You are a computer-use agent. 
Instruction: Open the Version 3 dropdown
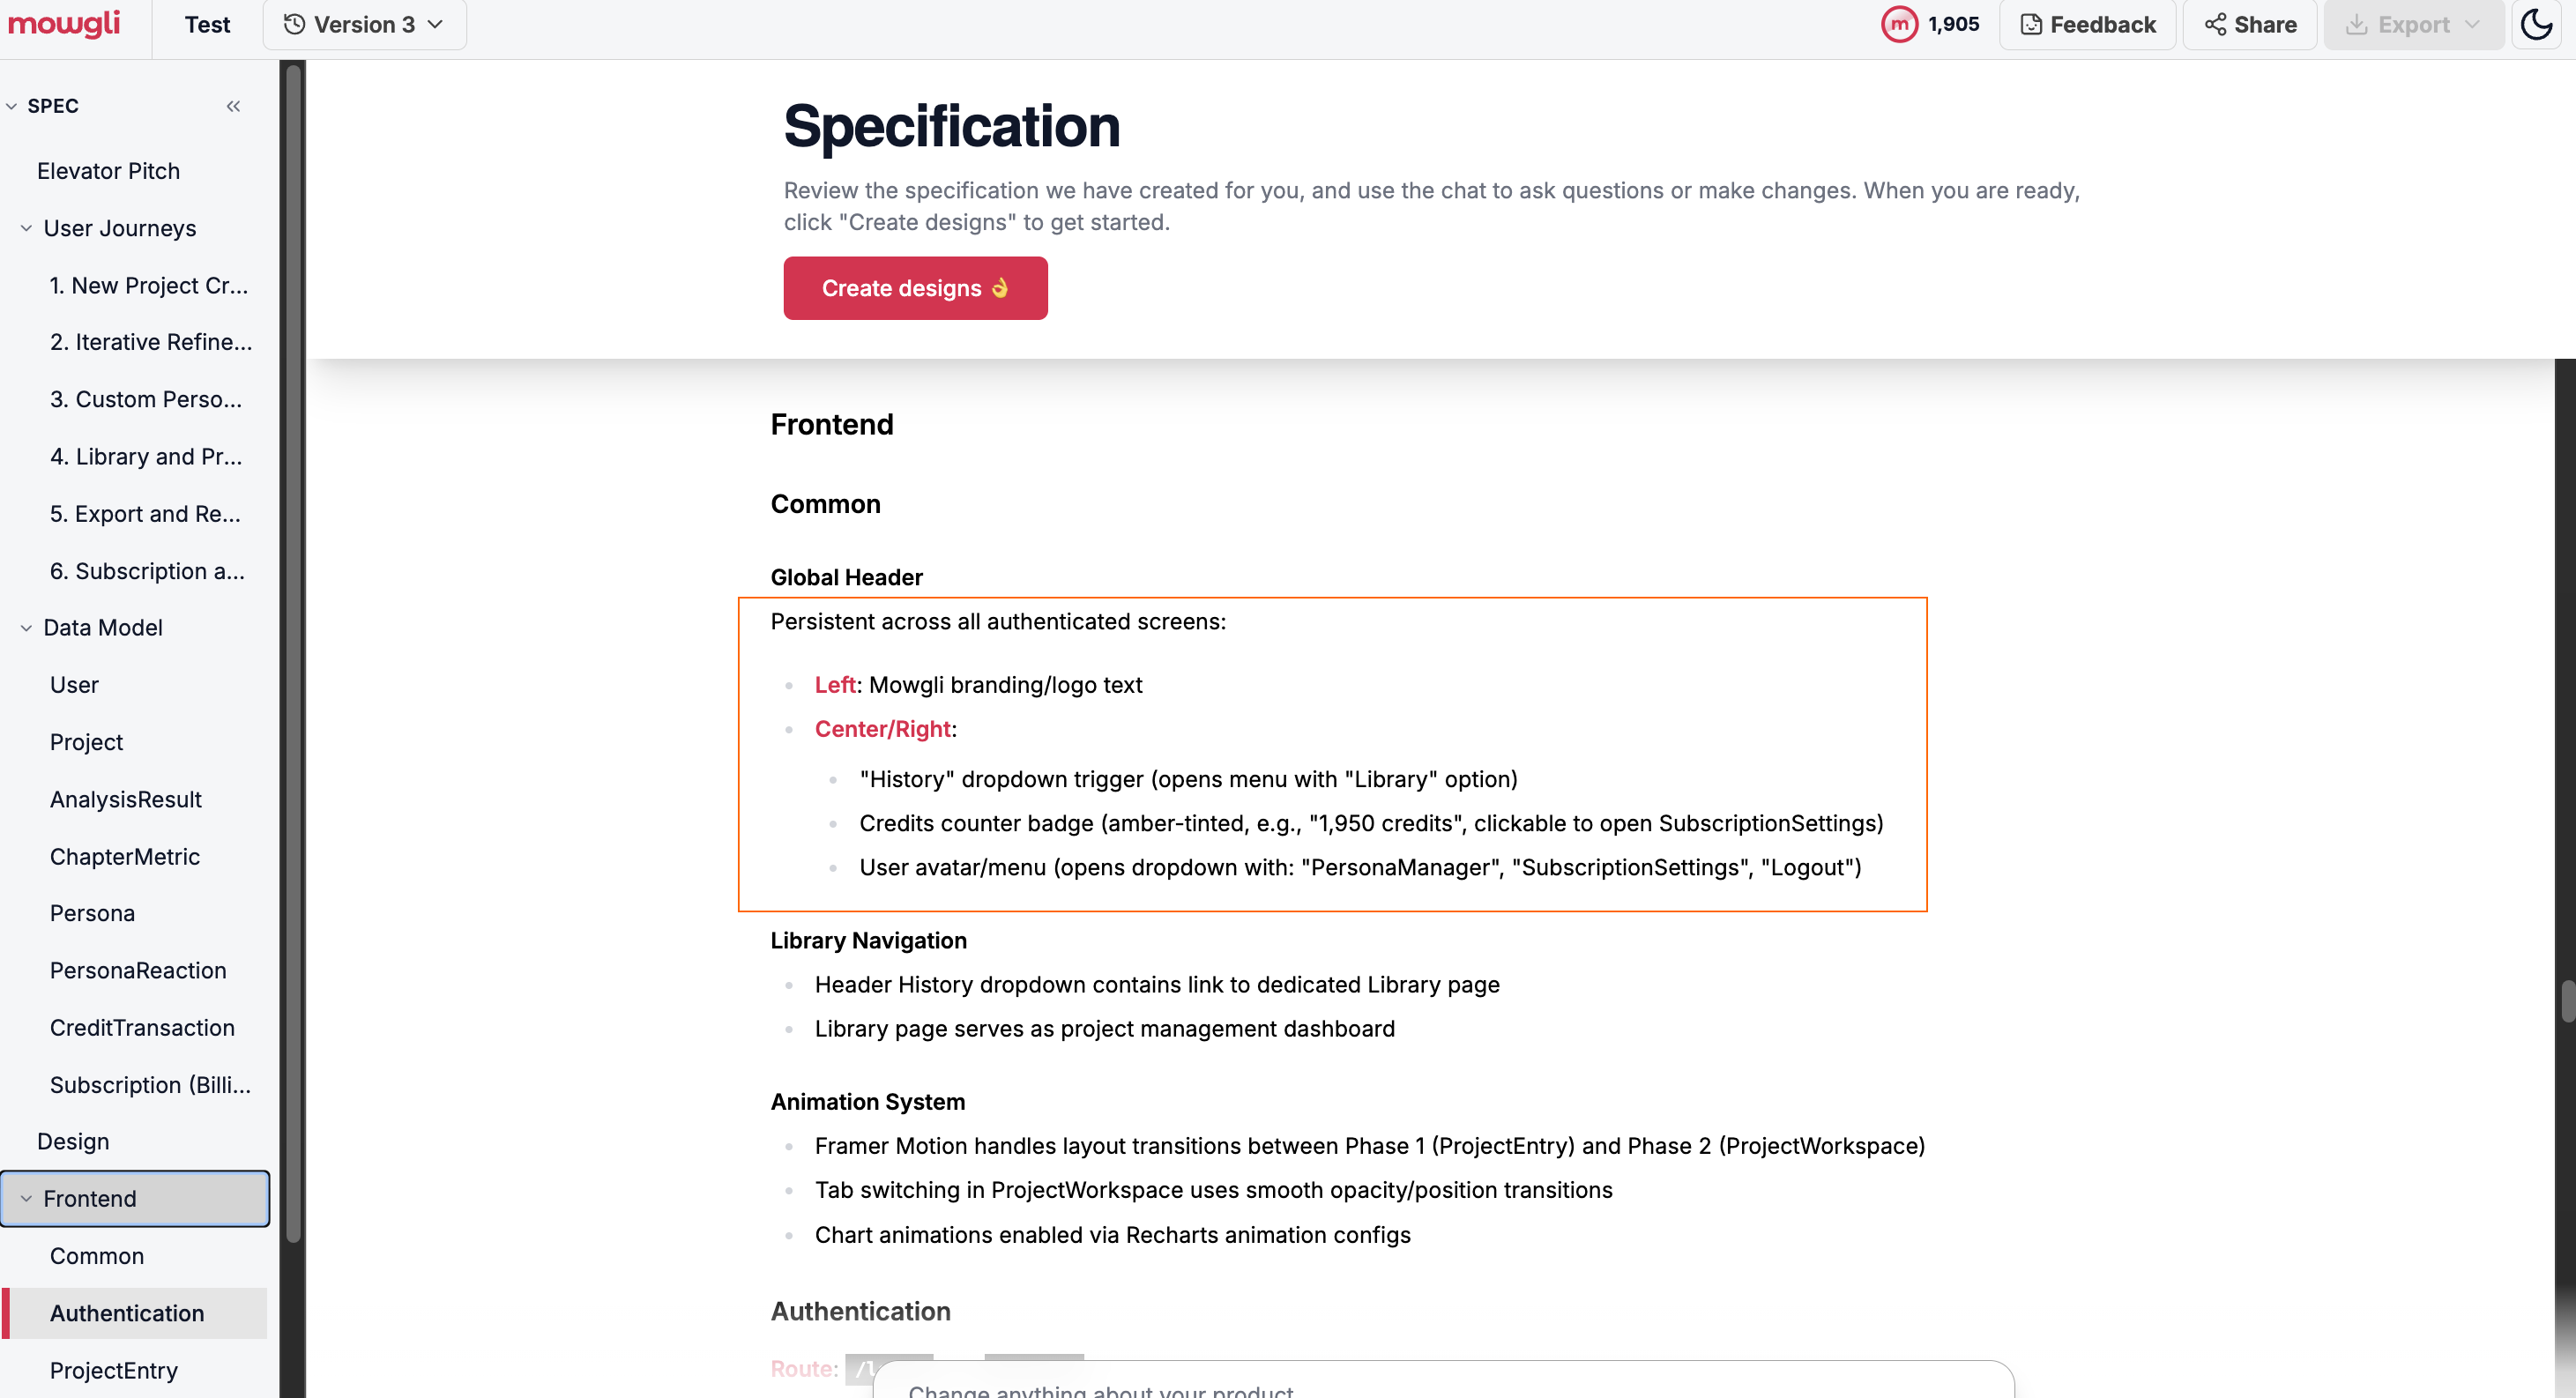(x=364, y=24)
